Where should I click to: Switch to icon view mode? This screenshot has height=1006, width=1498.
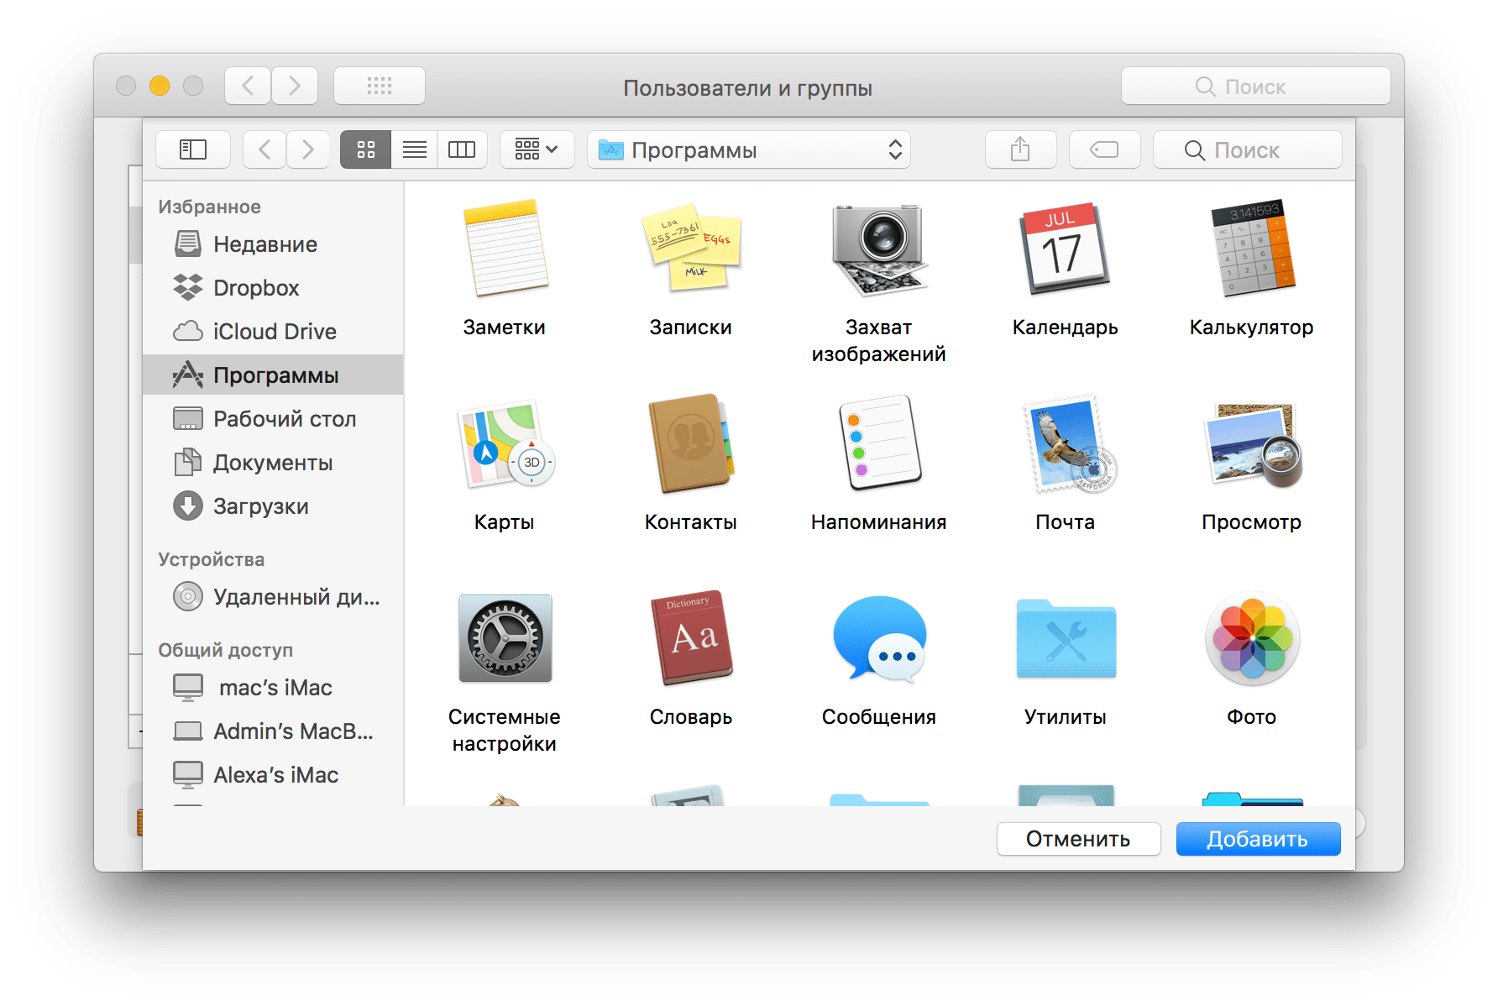click(x=365, y=149)
